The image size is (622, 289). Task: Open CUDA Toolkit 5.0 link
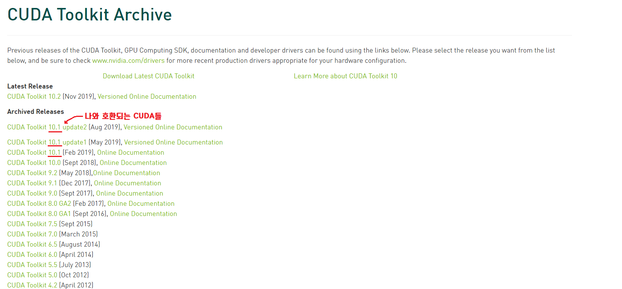32,275
